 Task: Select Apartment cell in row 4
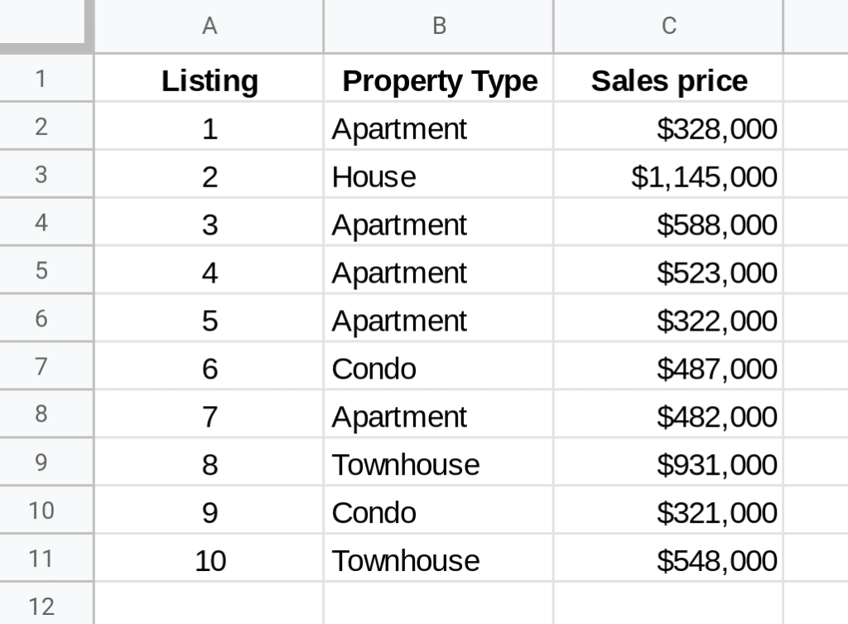tap(439, 222)
